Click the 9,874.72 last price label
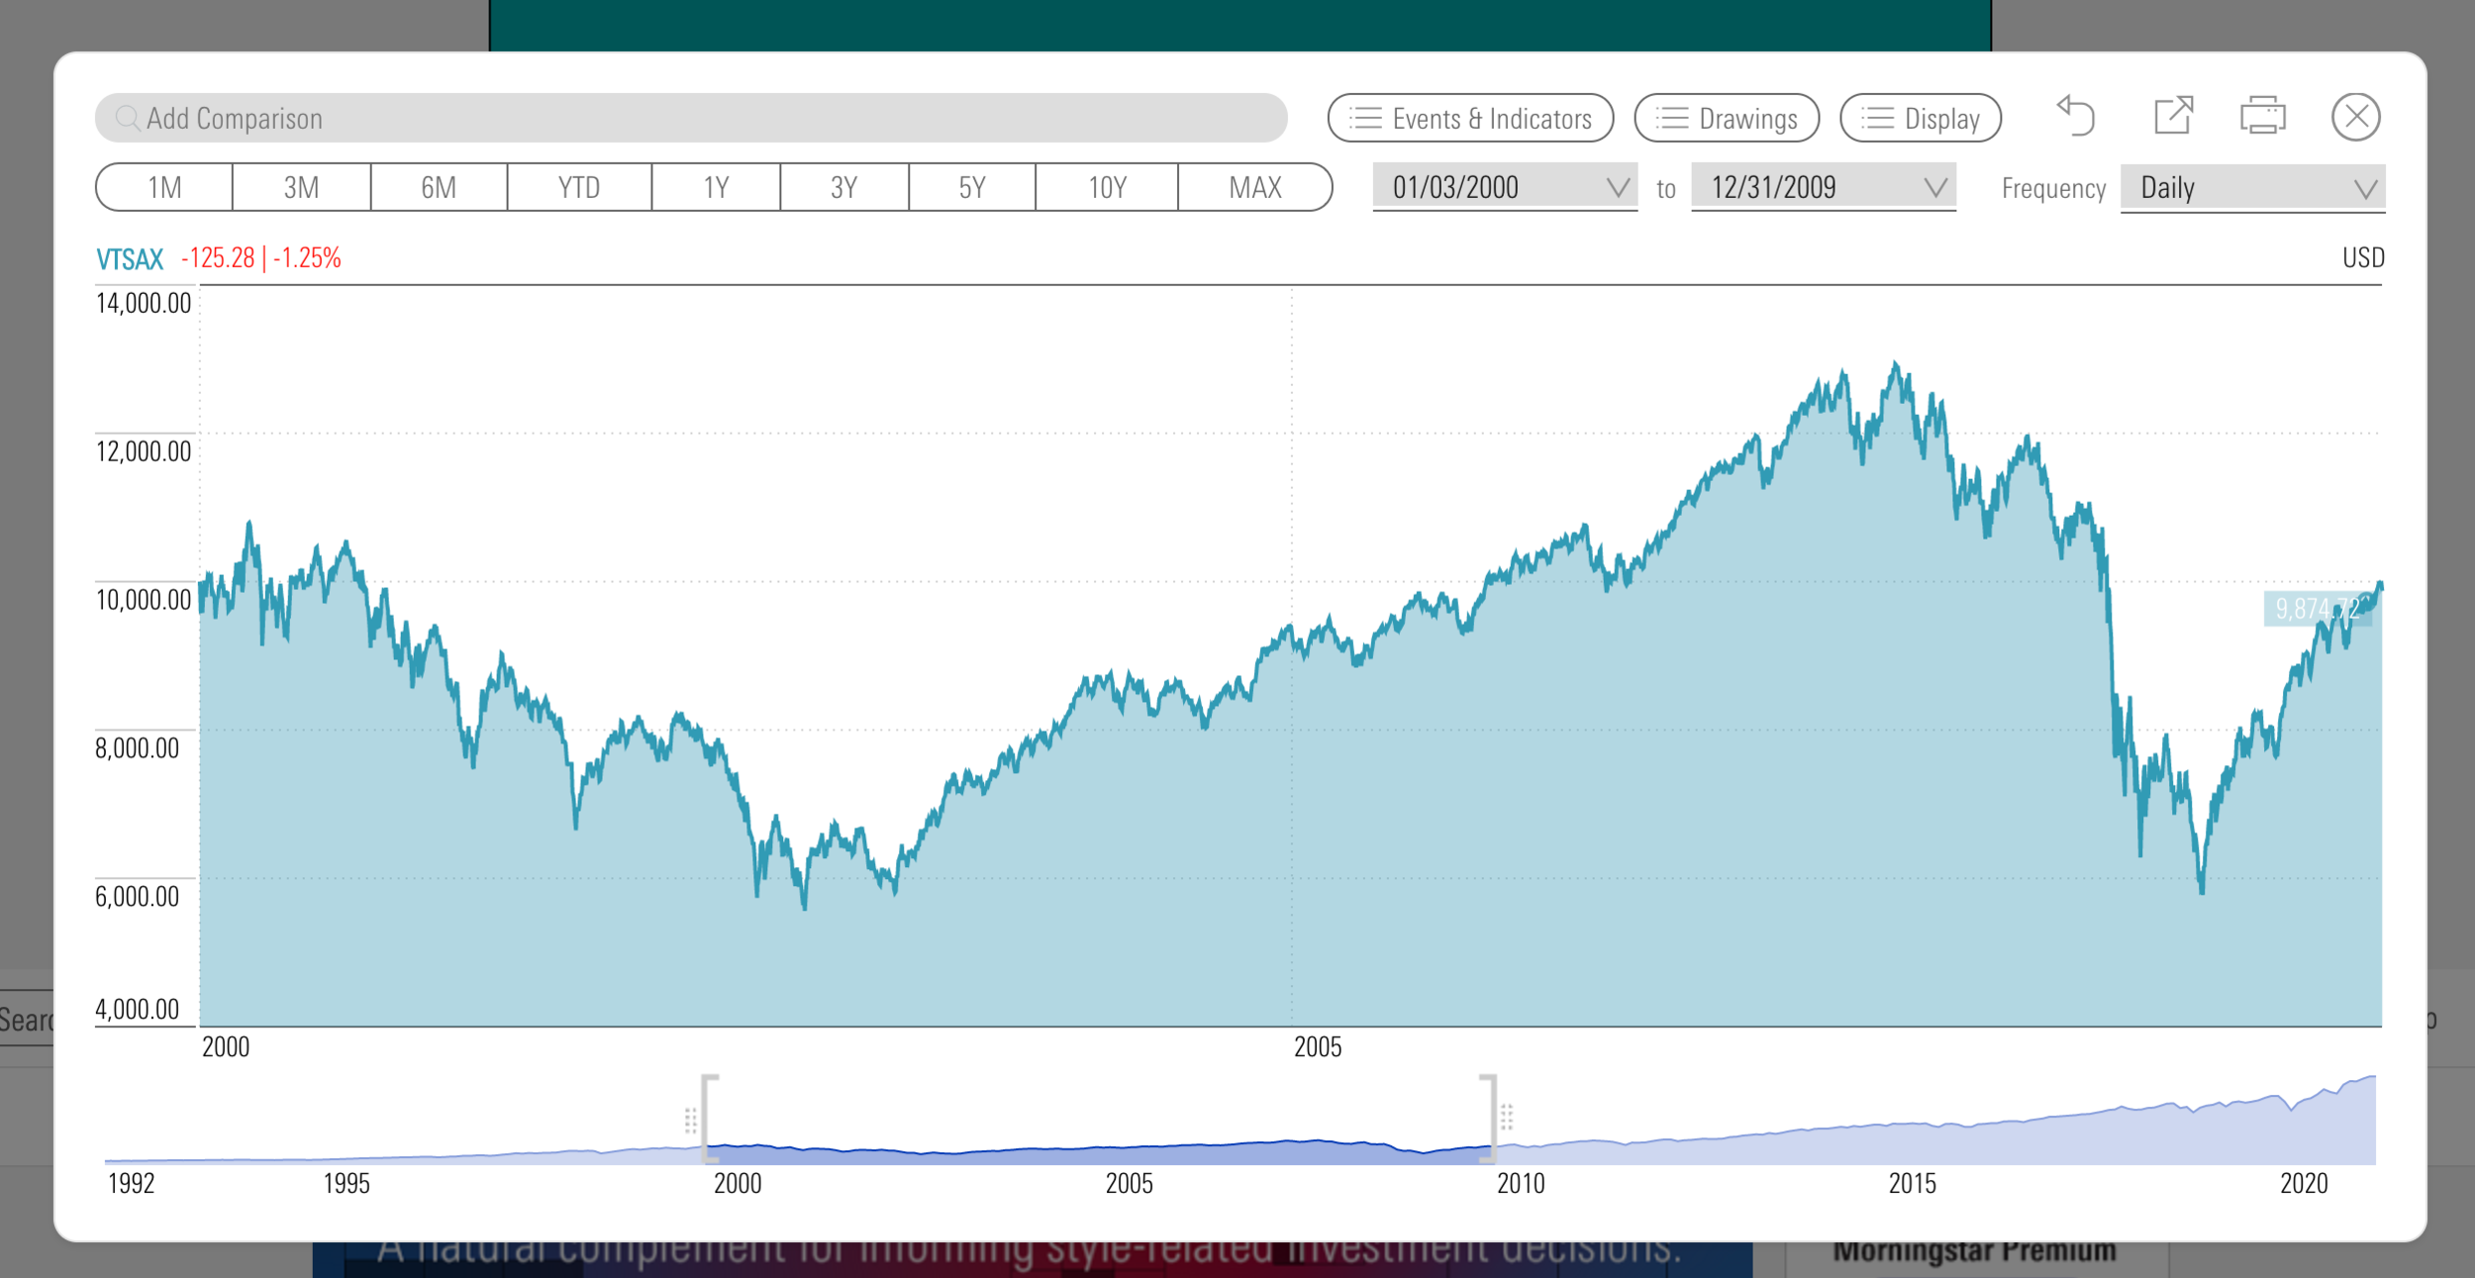Screen dimensions: 2475x1278 [2318, 608]
